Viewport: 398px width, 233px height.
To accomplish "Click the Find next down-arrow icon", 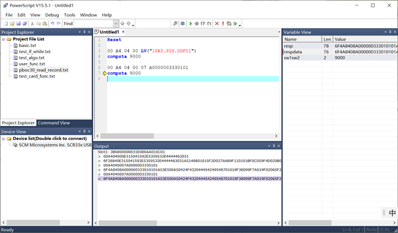I will [129, 24].
